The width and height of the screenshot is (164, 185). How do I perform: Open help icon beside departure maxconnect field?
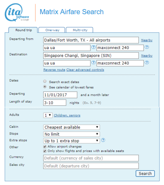(147, 47)
